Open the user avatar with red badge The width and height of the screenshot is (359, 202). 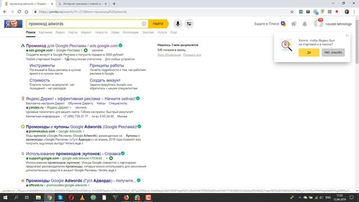pos(318,24)
